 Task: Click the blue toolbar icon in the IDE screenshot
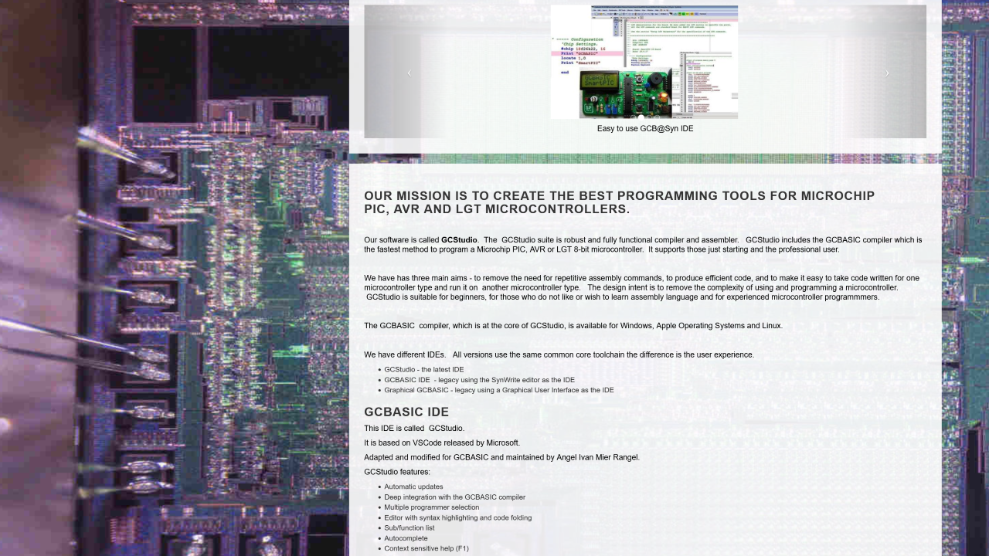[x=696, y=14]
